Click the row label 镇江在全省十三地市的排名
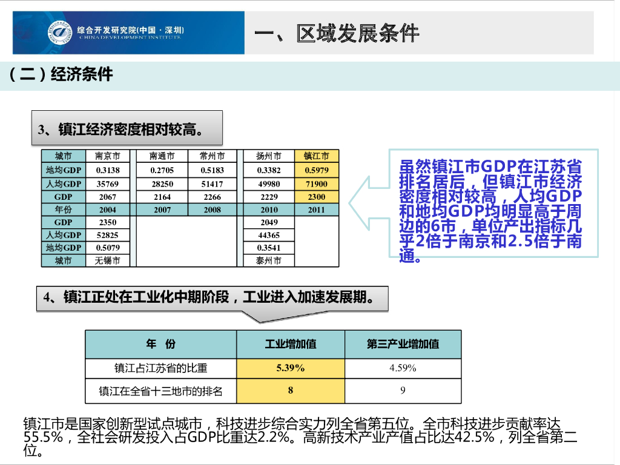Viewport: 620px width, 465px height. point(161,391)
